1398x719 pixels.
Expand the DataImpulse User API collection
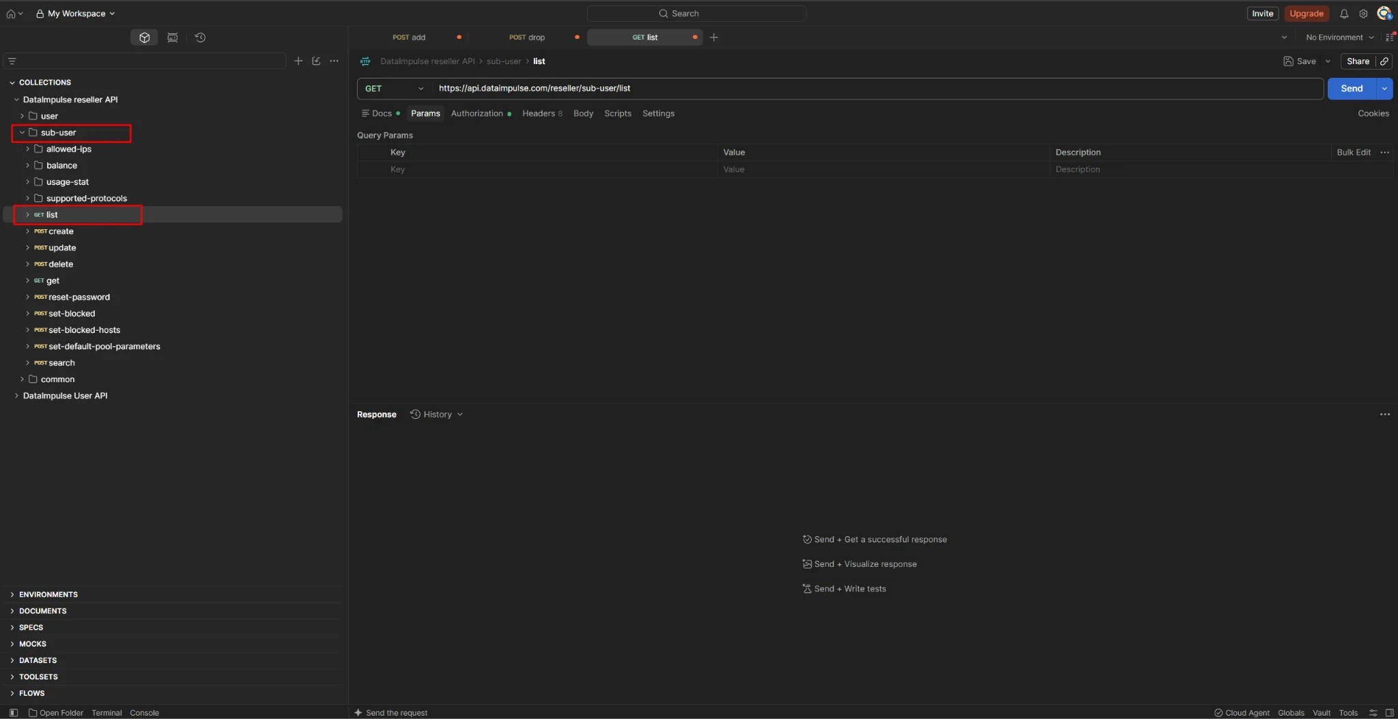point(16,396)
